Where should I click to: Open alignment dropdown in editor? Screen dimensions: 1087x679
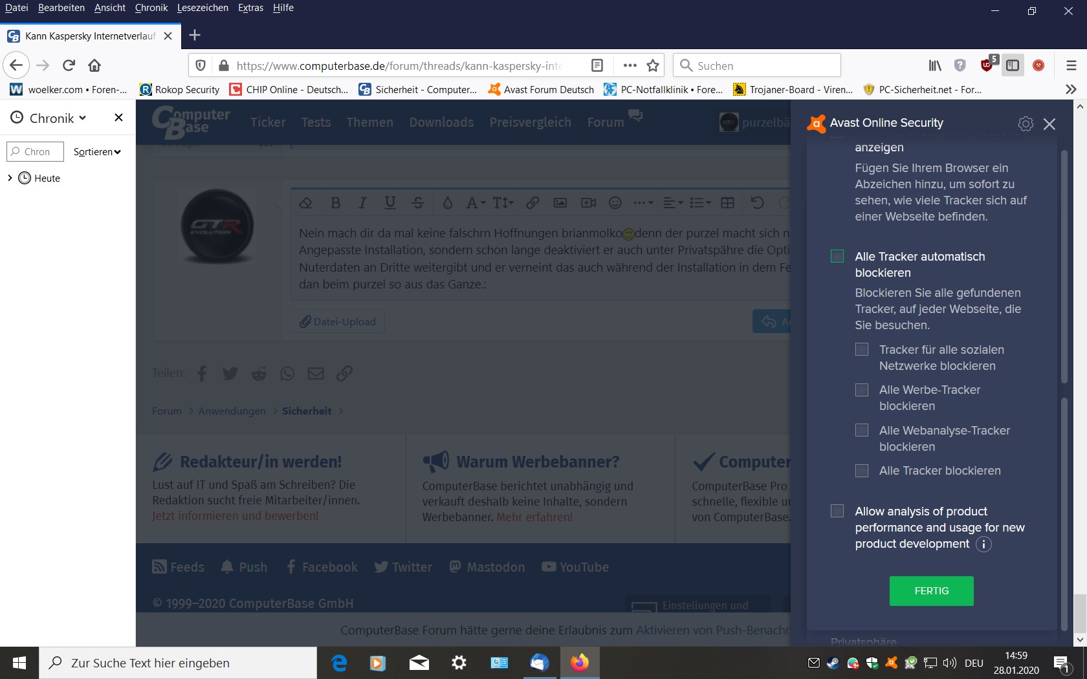(673, 203)
